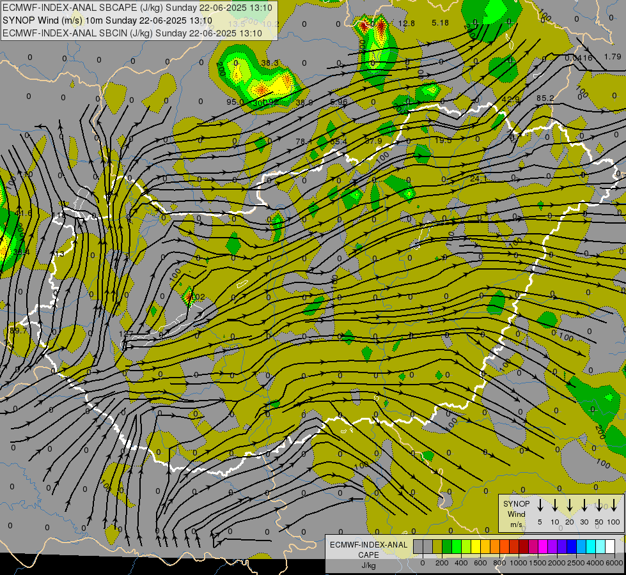Click the 'J/kg' unit label in the legend
Screen dimensions: 626x575
368,565
